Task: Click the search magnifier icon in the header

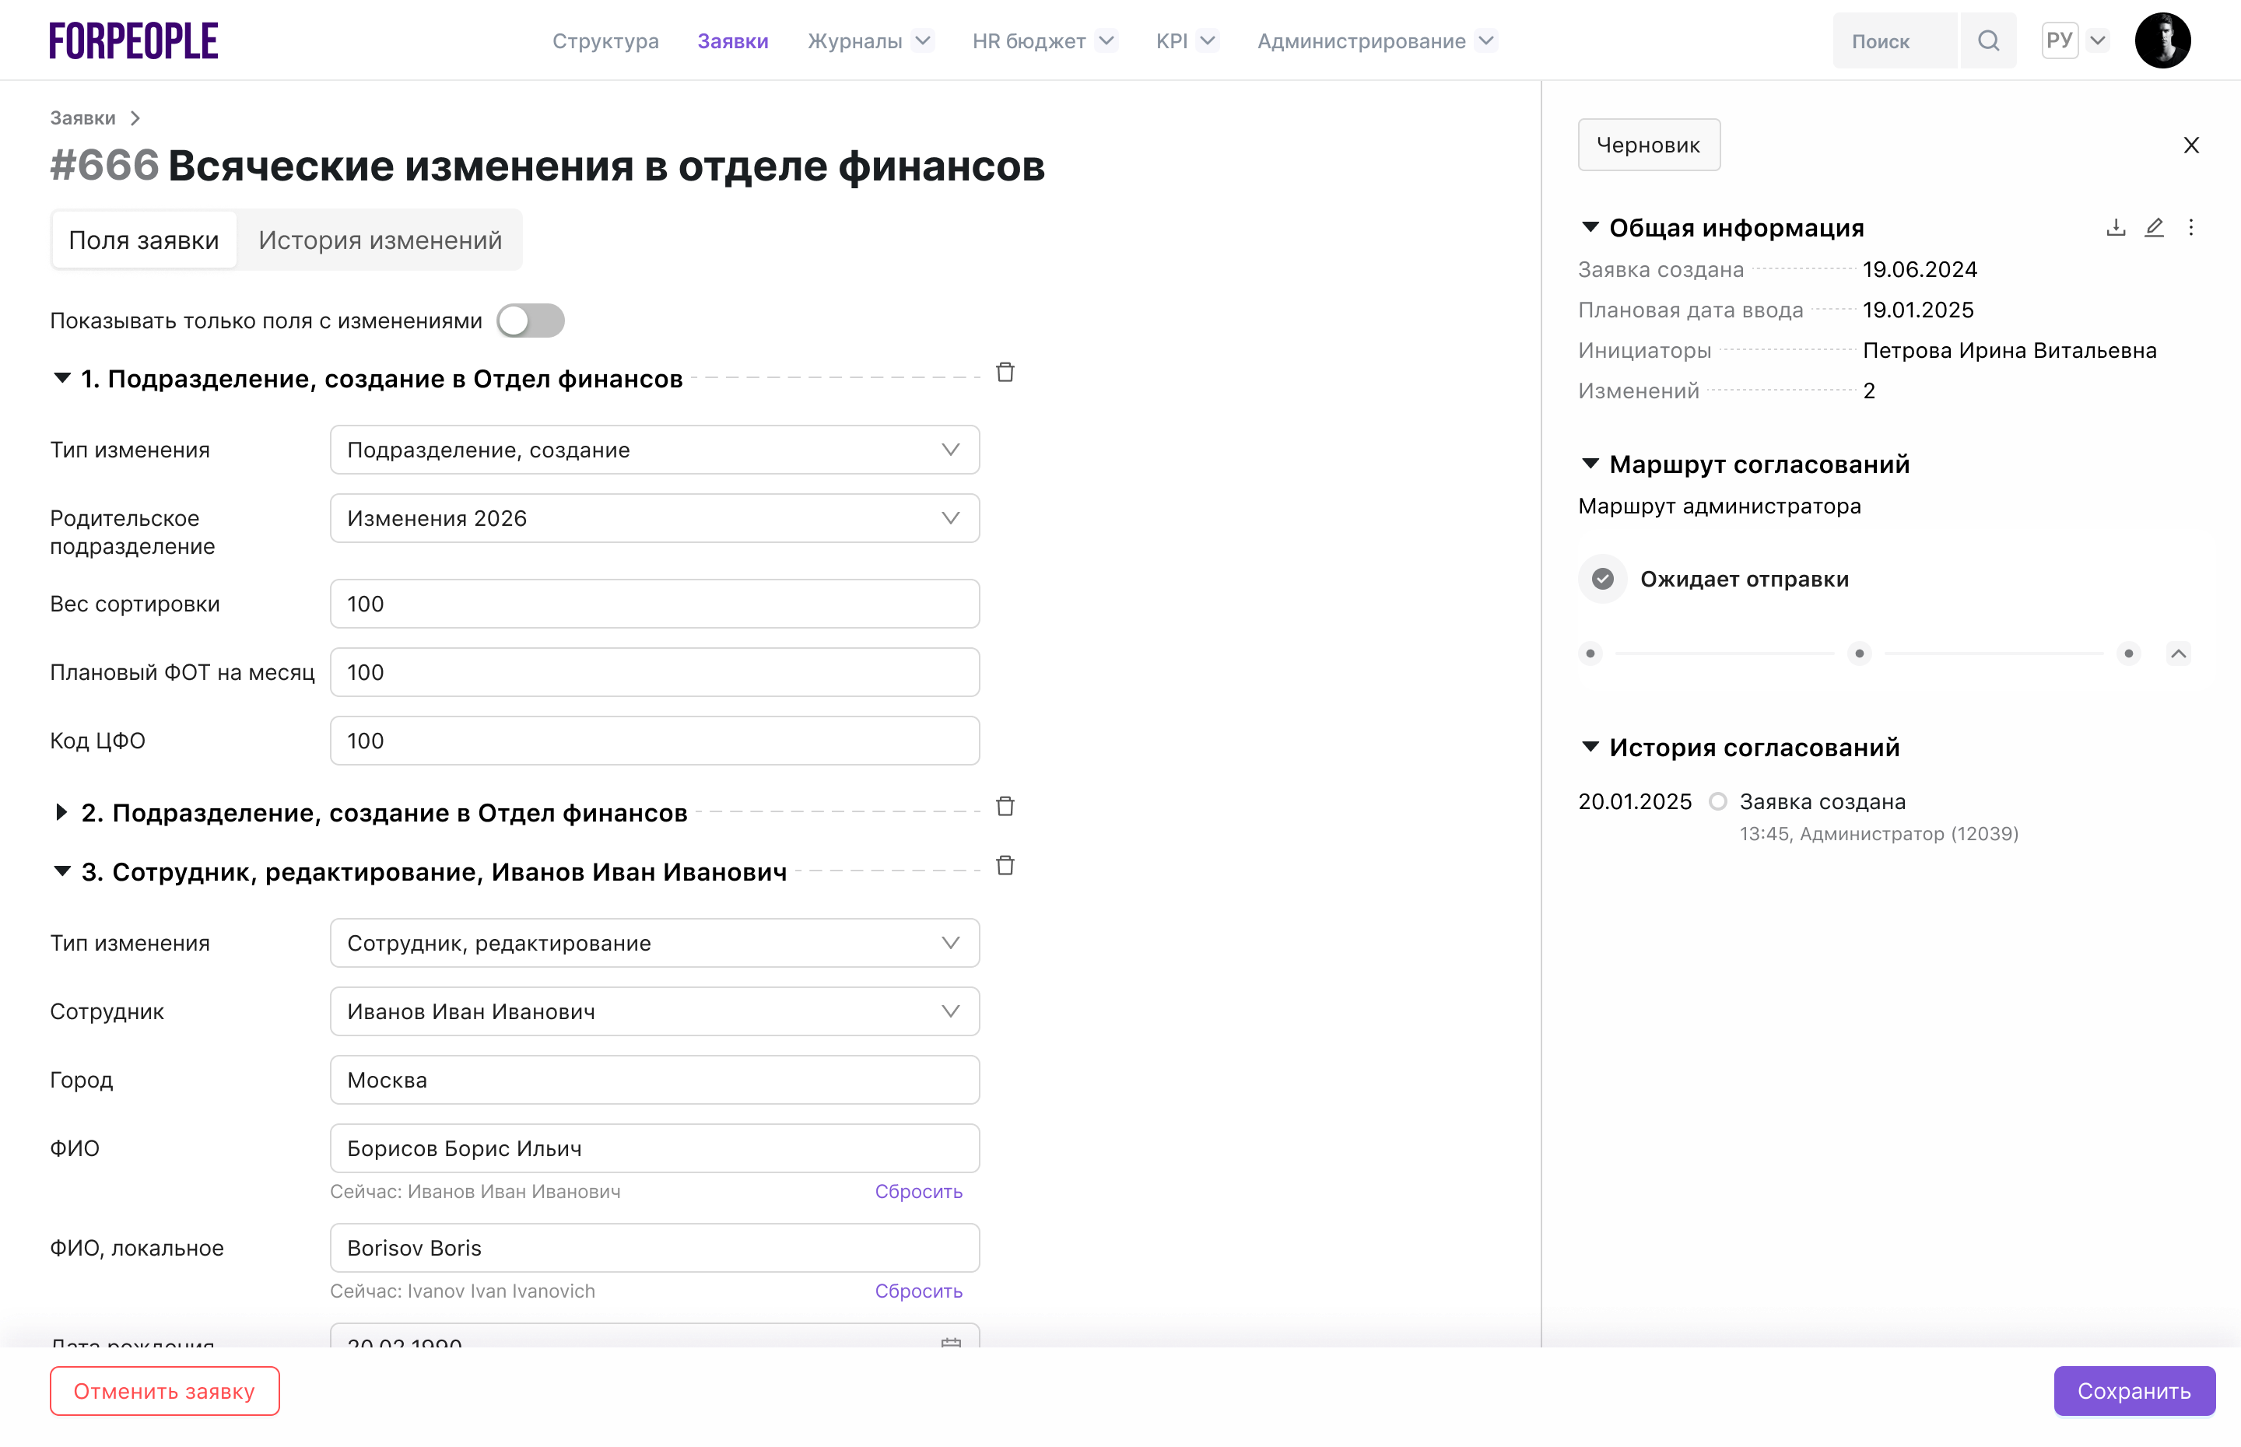Action: [x=1989, y=40]
